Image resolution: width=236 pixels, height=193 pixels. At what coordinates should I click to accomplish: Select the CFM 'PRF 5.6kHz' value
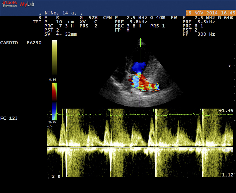tap(131, 22)
